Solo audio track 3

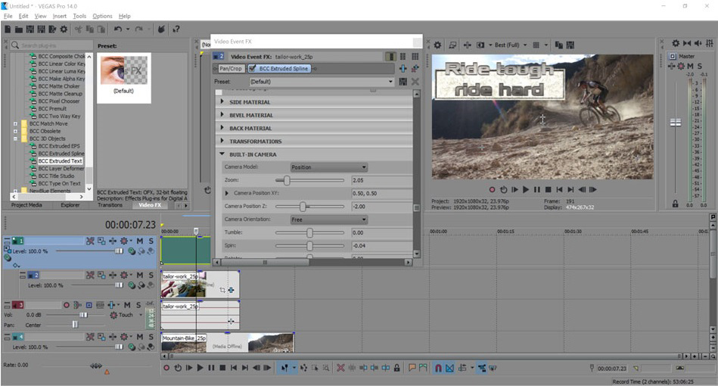138,305
